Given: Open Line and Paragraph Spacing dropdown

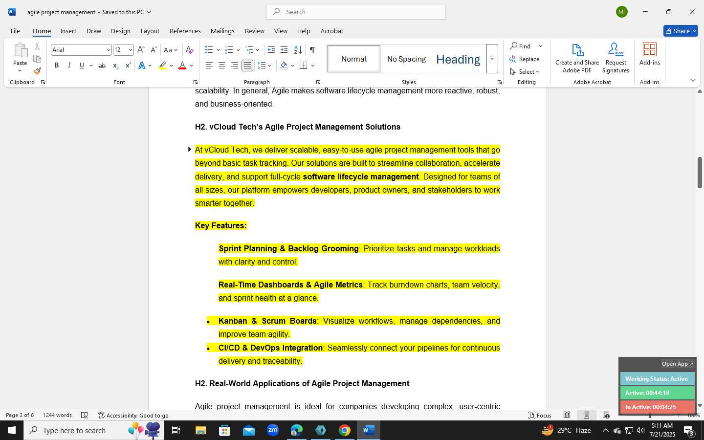Looking at the screenshot, I should click(x=270, y=66).
